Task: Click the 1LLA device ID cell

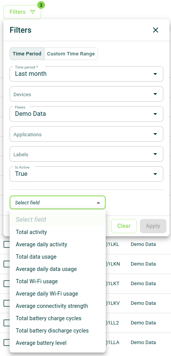Action: tap(113, 343)
